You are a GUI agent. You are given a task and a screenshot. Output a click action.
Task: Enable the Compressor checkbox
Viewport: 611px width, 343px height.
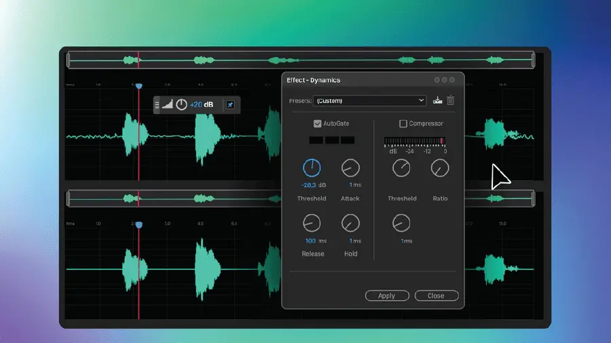pyautogui.click(x=403, y=124)
